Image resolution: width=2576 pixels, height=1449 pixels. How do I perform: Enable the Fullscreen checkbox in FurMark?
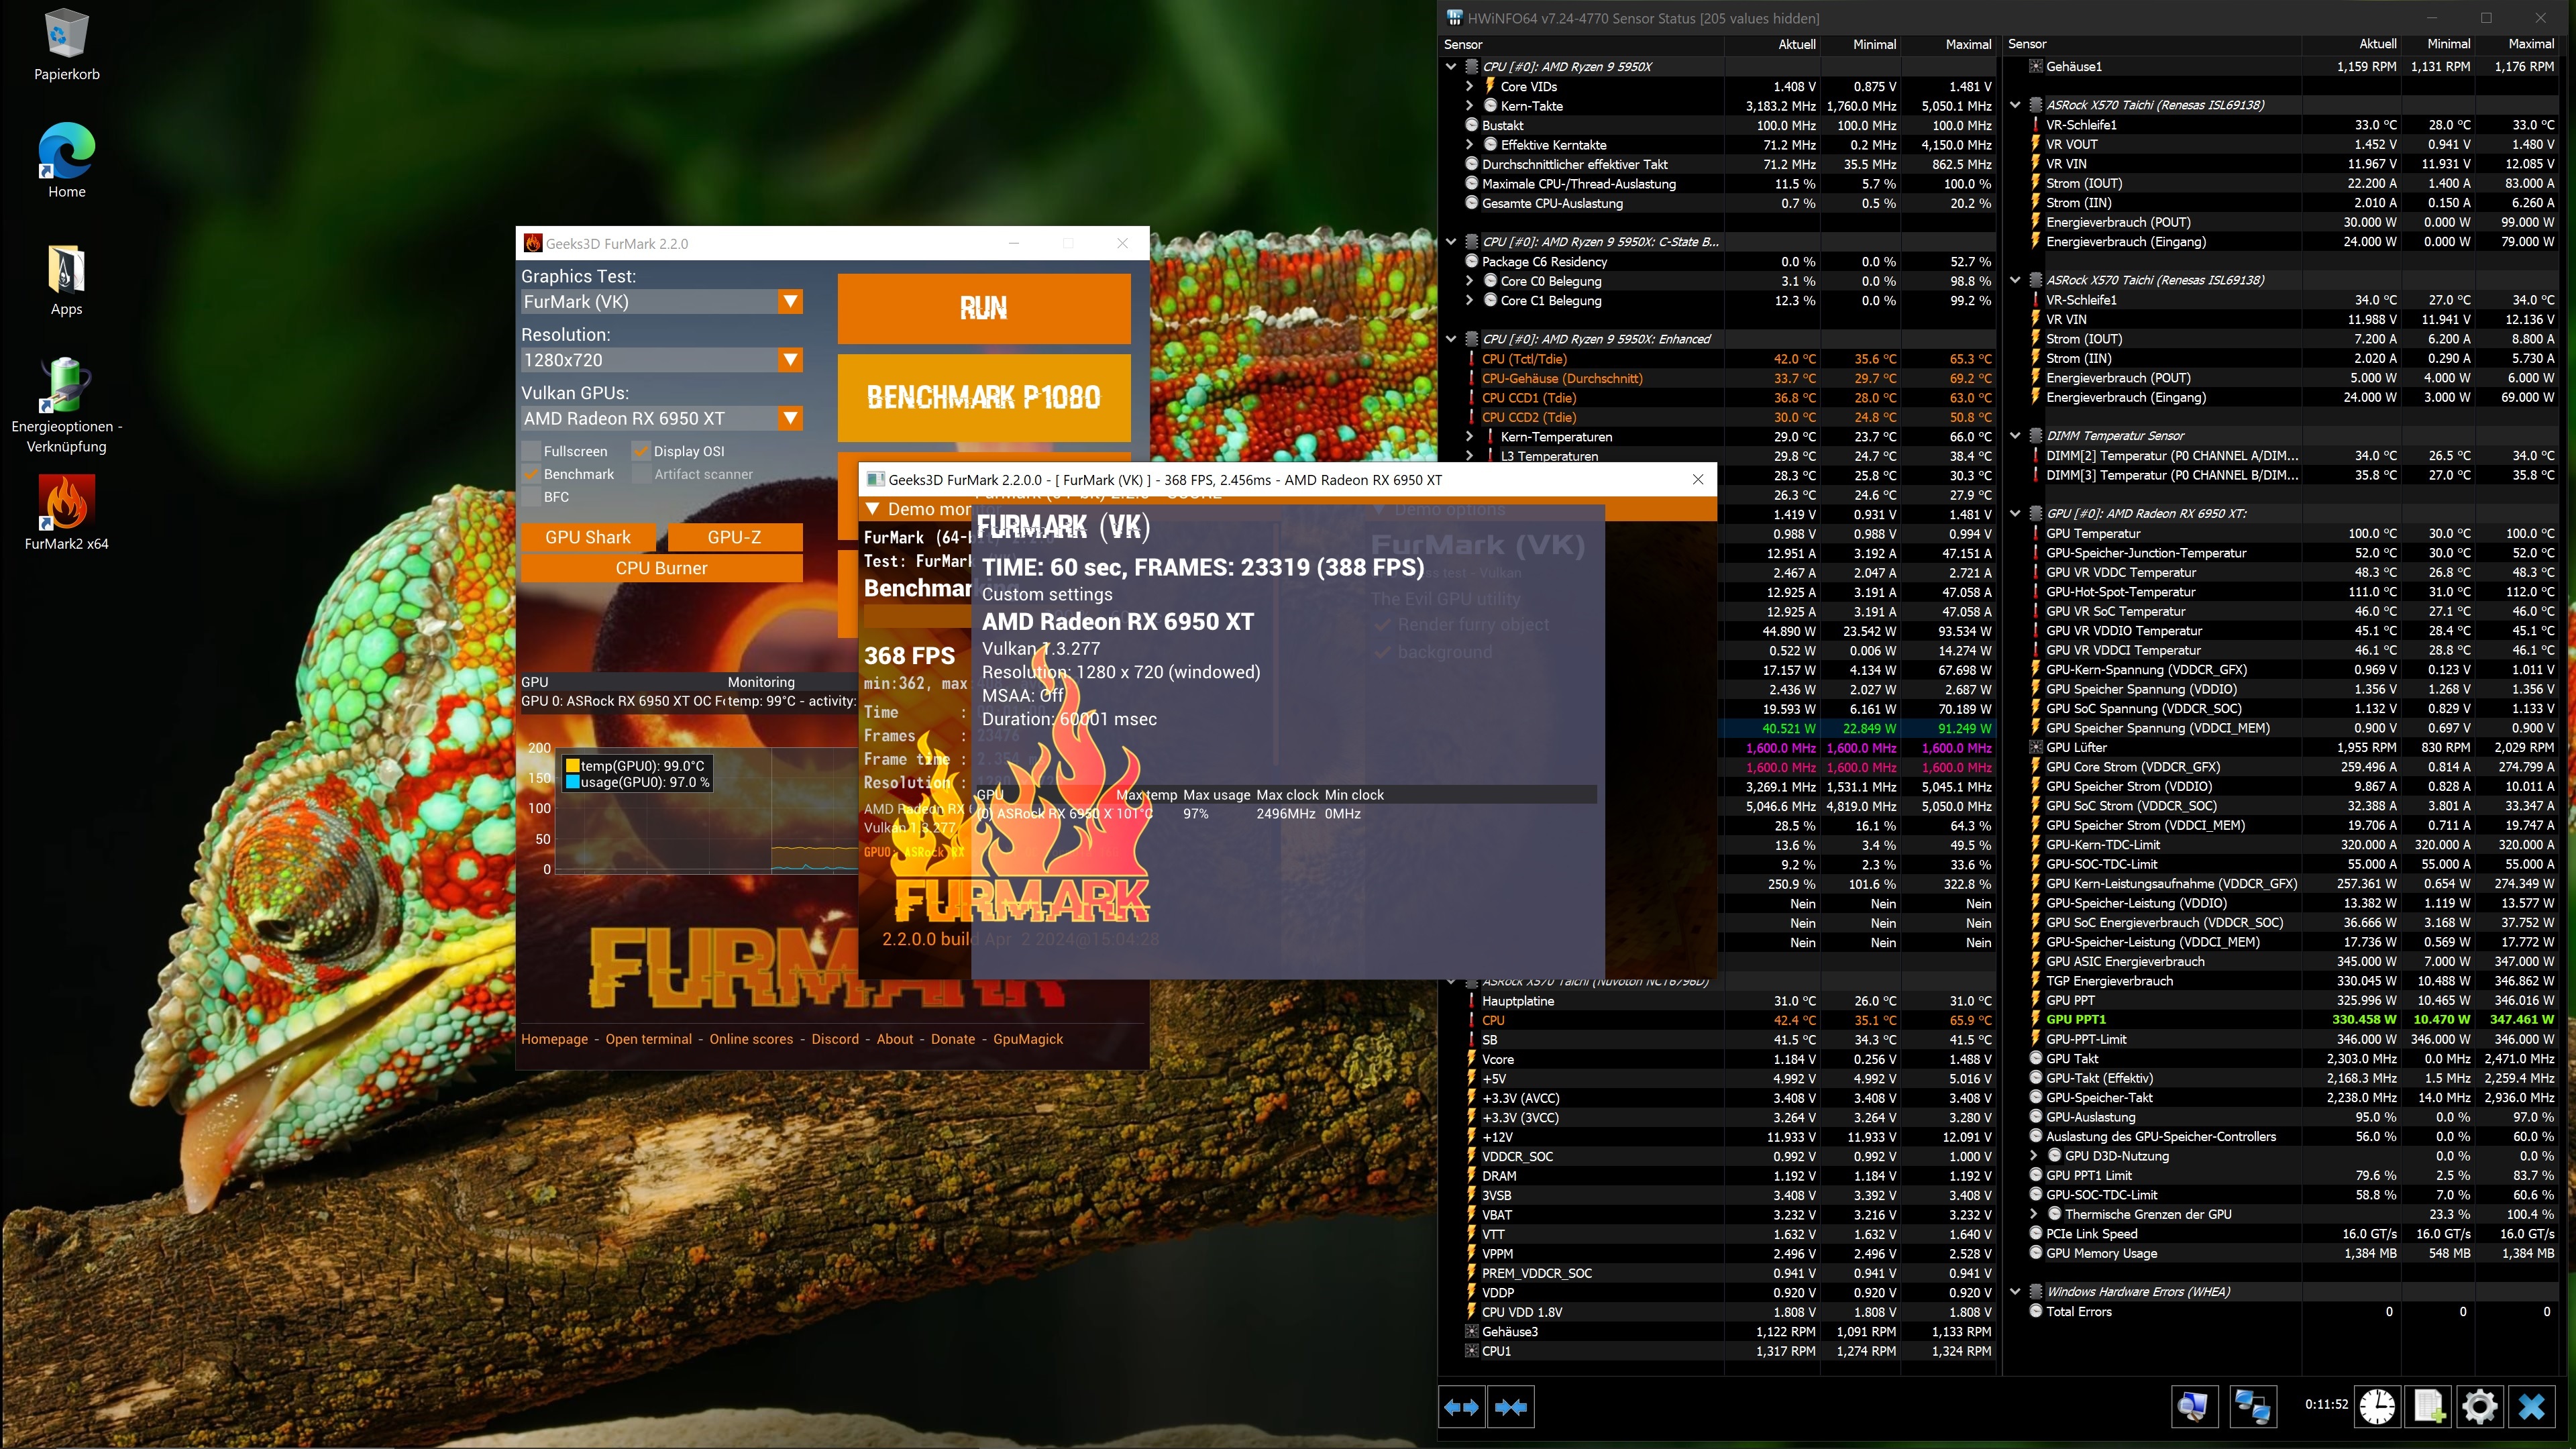click(x=532, y=451)
